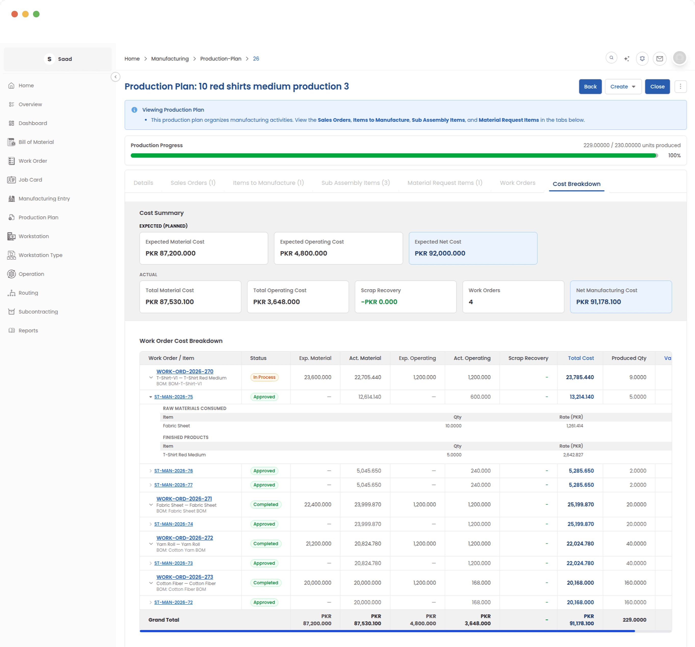Switch to the Work Orders tab
The height and width of the screenshot is (647, 695).
tap(517, 183)
